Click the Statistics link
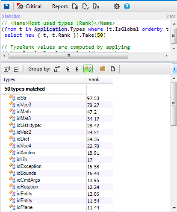The height and width of the screenshot is (212, 177). (11, 16)
